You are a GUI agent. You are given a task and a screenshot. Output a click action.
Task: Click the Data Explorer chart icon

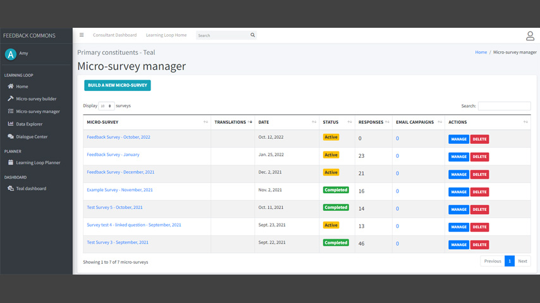coord(11,124)
